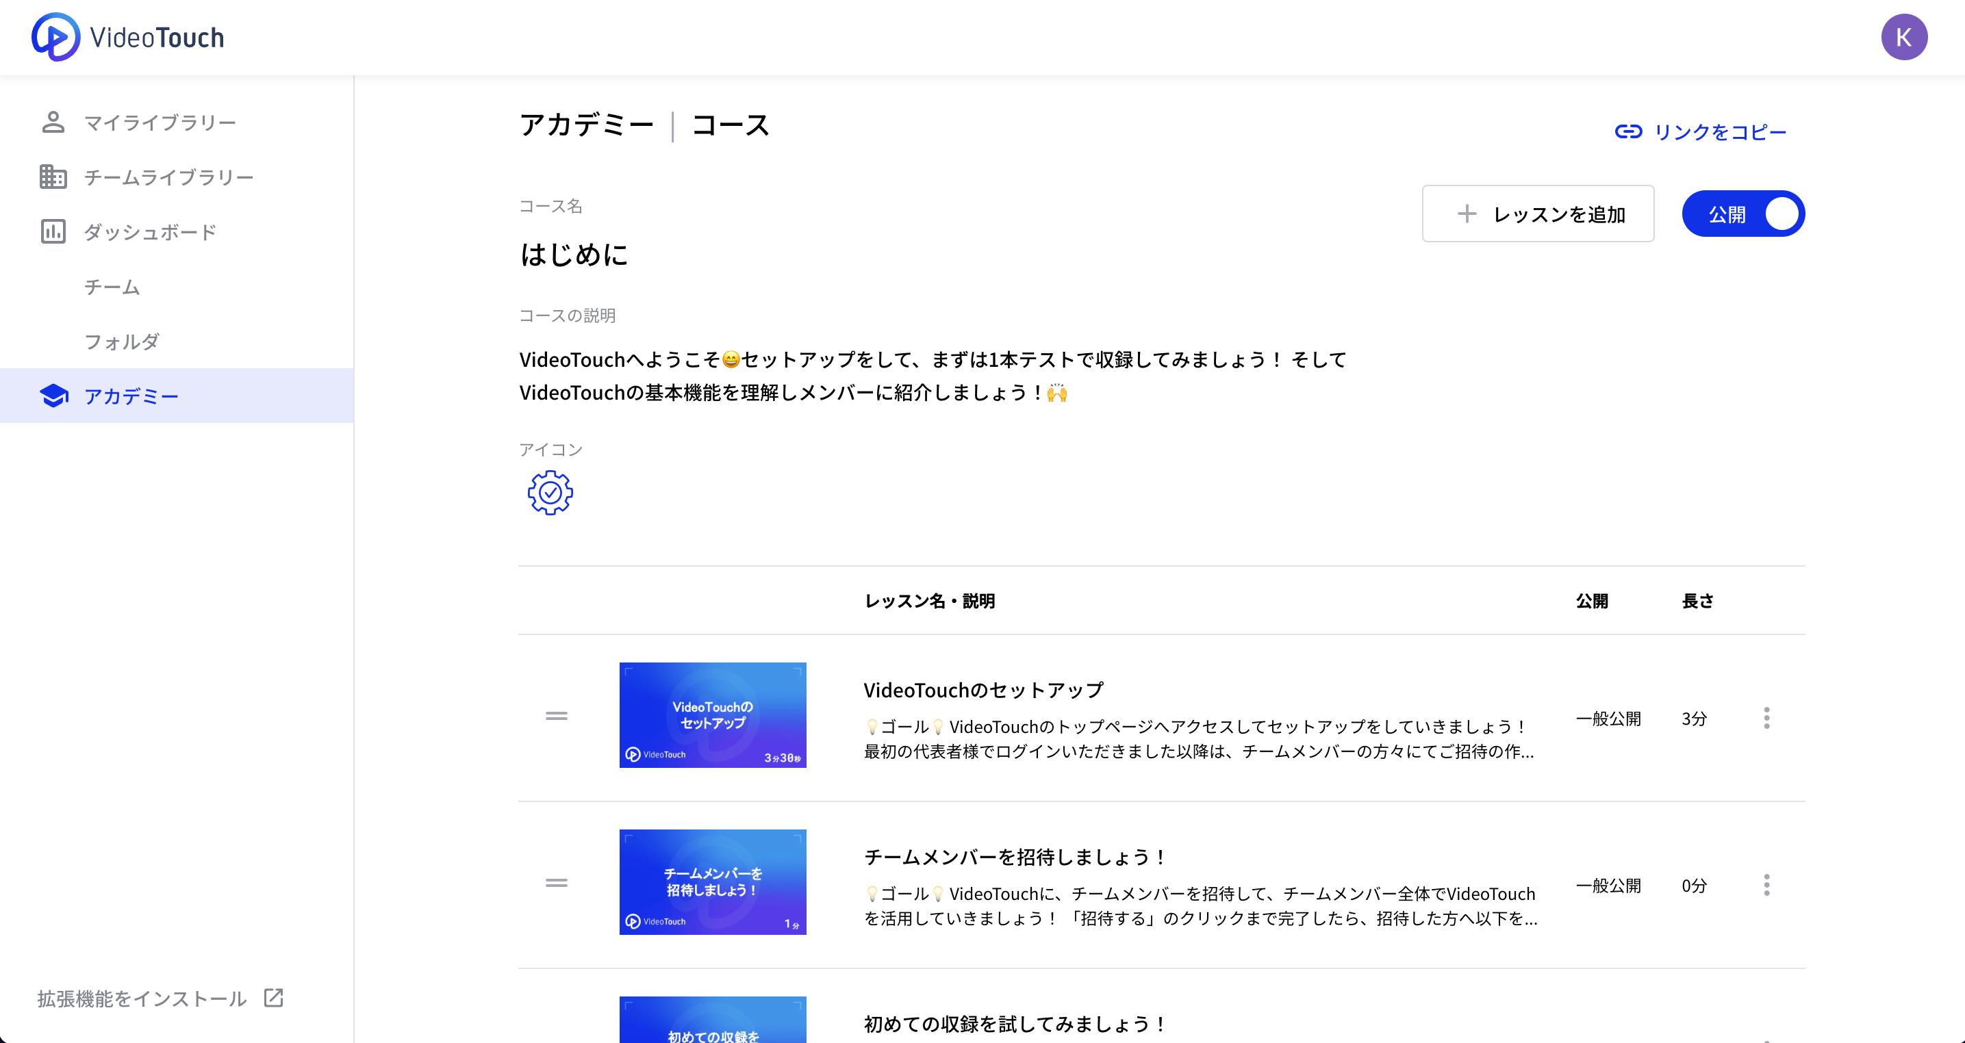
Task: Open フォルダ in the sidebar
Action: tap(177, 341)
